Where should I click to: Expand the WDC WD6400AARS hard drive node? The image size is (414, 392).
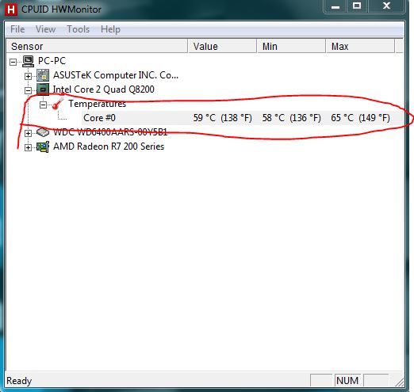coord(28,133)
